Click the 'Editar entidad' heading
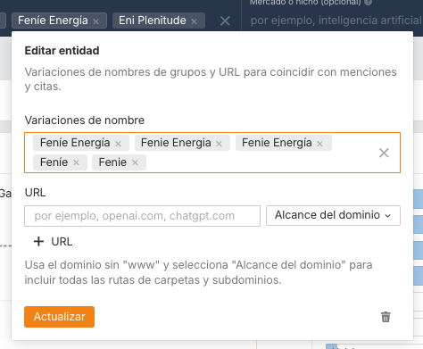 click(62, 51)
